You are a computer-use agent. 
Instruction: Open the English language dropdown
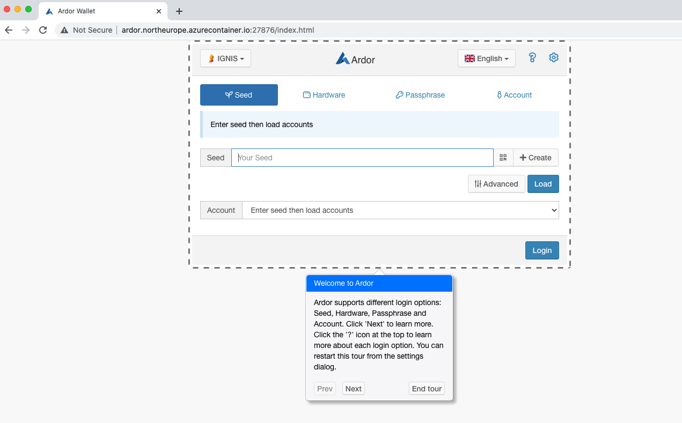point(486,58)
